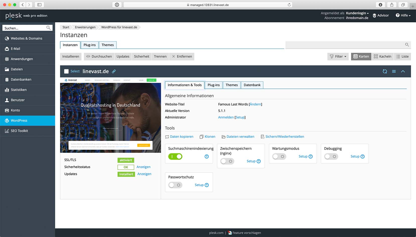Click Daten kopieren tool
This screenshot has width=416, height=237.
point(179,137)
